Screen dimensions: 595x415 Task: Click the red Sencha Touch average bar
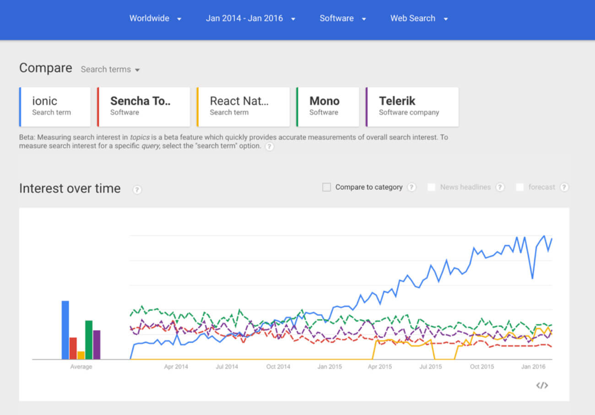pos(73,349)
